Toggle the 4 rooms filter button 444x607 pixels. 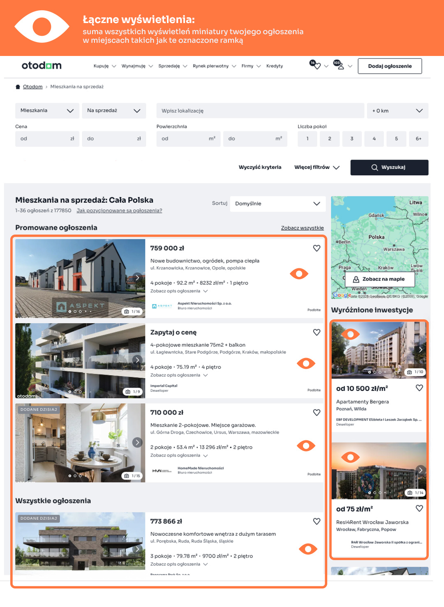pos(374,139)
